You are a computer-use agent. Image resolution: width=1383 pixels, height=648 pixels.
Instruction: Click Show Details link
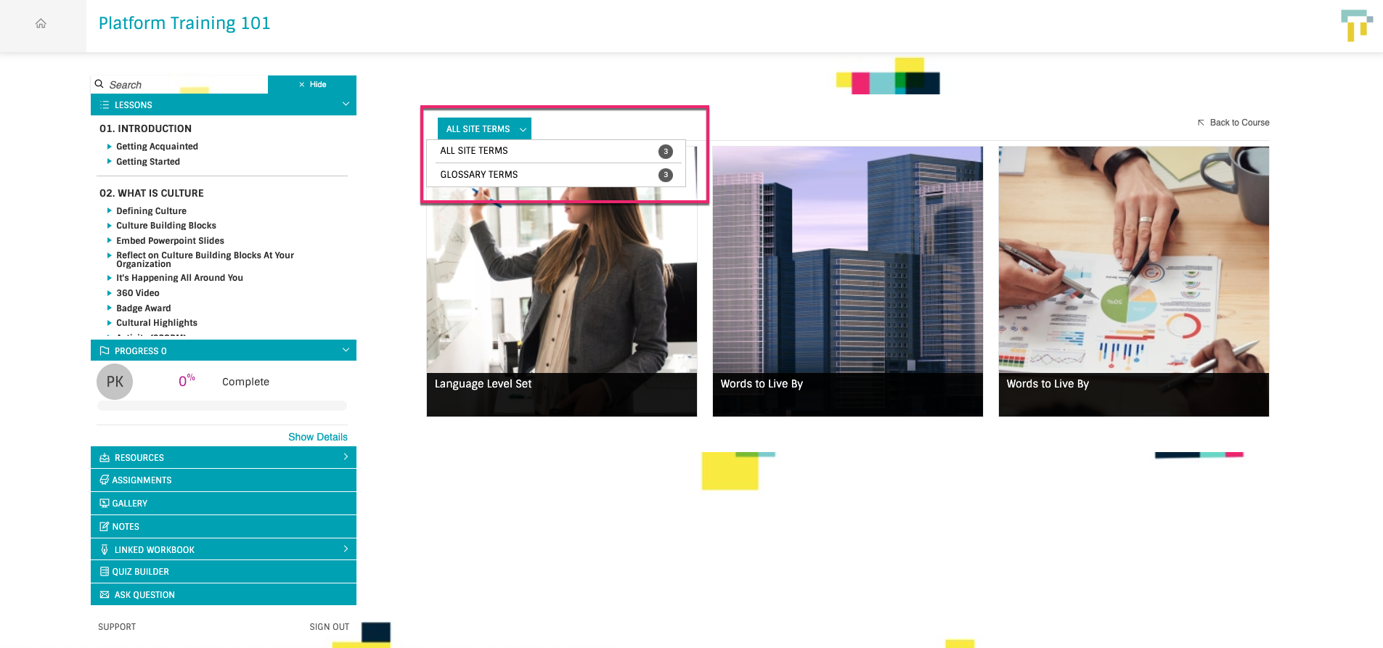coord(318,437)
